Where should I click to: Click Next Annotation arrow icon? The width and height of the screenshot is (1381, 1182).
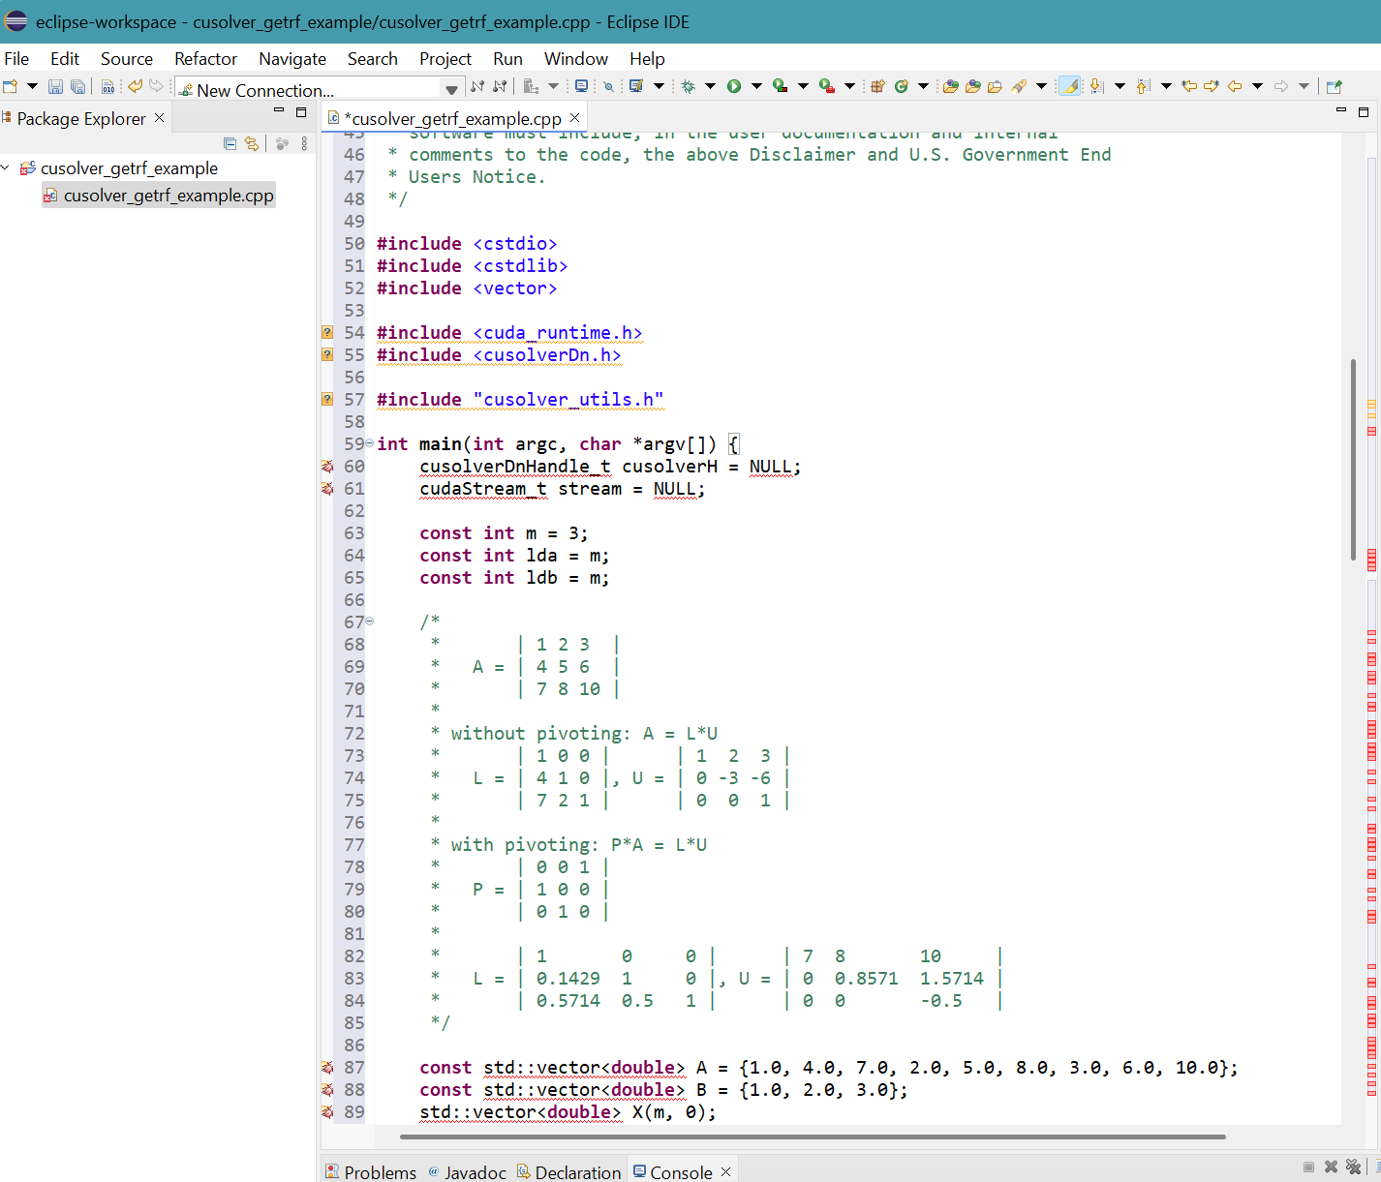point(1096,86)
